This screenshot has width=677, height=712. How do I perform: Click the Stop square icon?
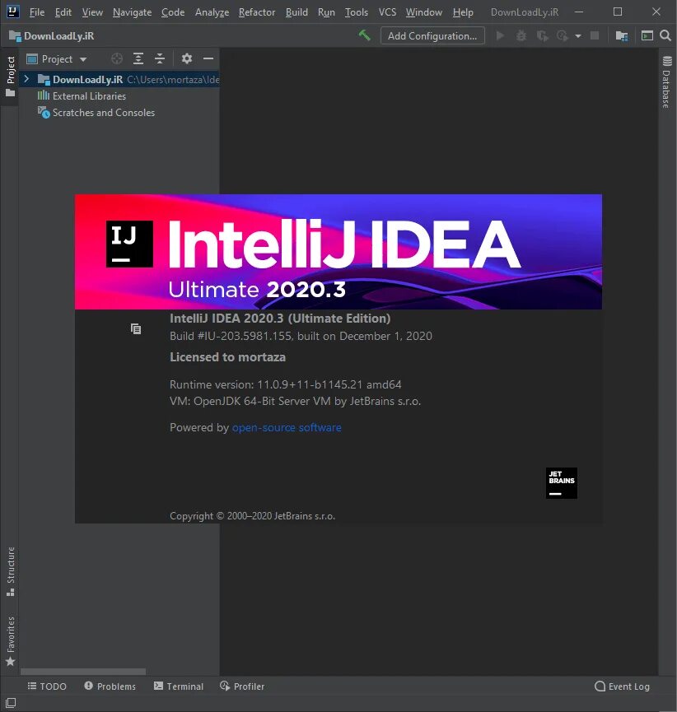(595, 35)
